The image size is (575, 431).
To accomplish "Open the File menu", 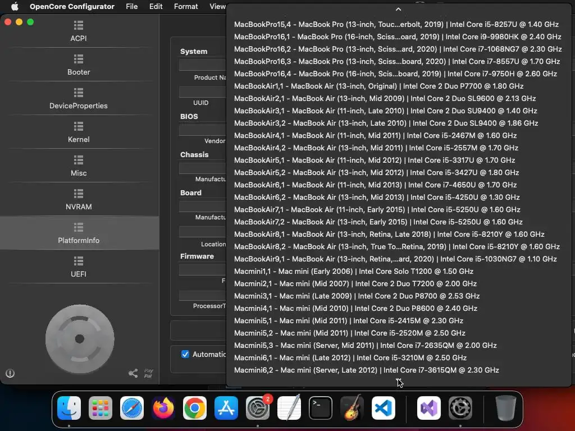I will point(131,6).
